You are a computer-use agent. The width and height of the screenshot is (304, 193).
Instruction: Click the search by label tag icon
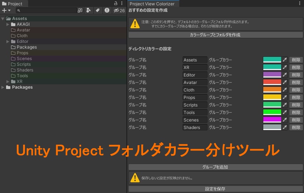point(98,10)
